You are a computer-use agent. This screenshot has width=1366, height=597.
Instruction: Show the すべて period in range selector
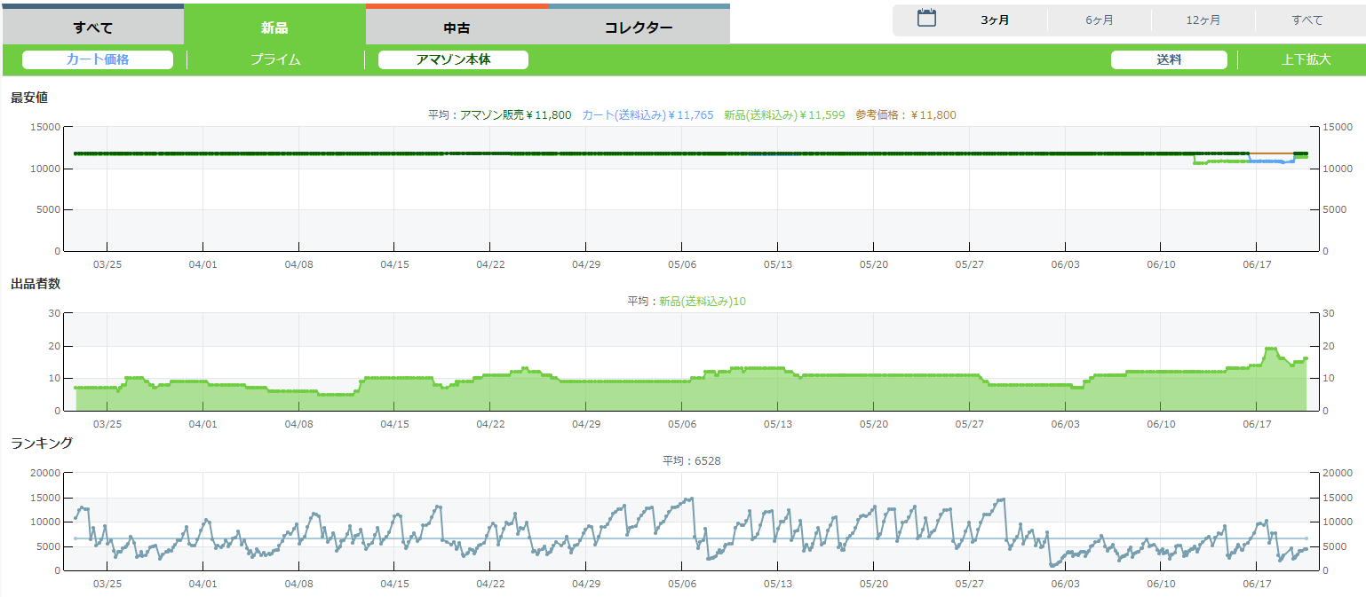1306,20
